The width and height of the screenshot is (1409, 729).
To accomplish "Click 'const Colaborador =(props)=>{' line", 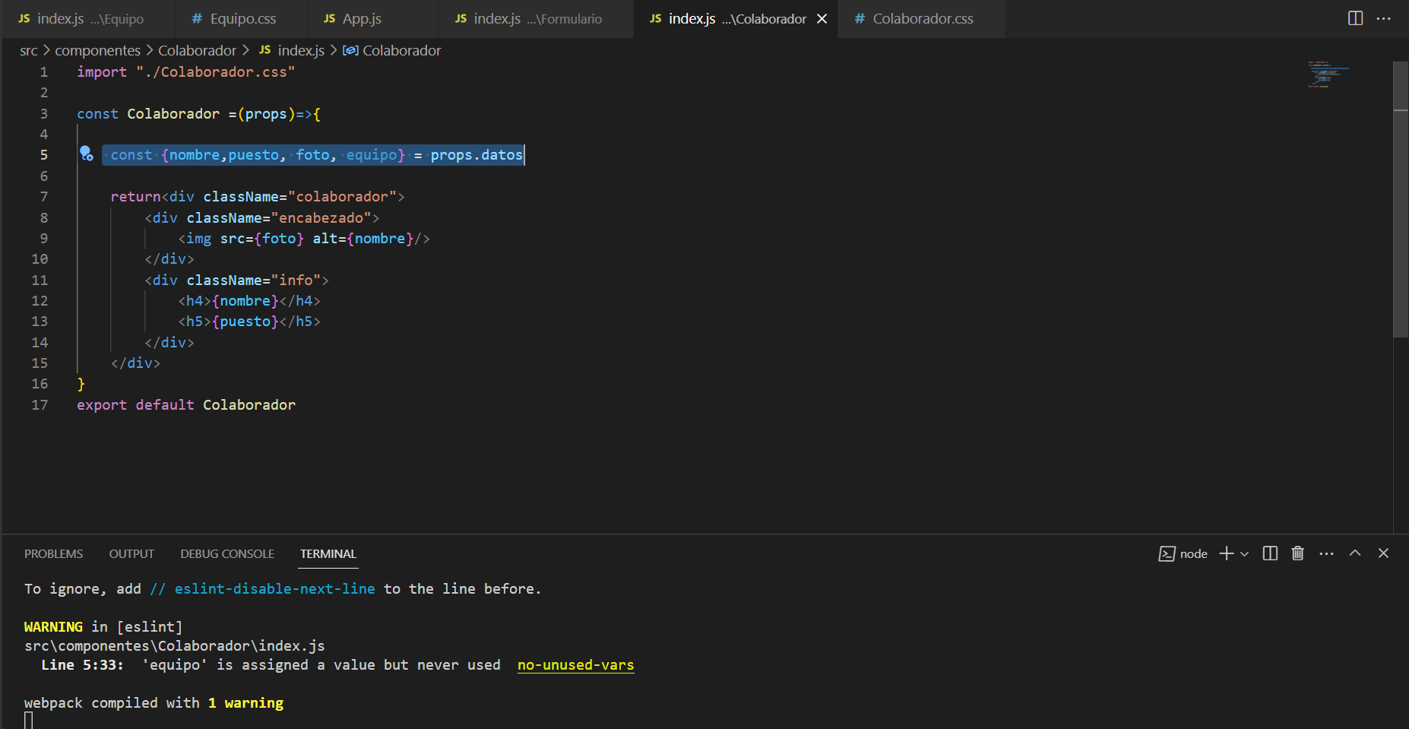I will [198, 114].
